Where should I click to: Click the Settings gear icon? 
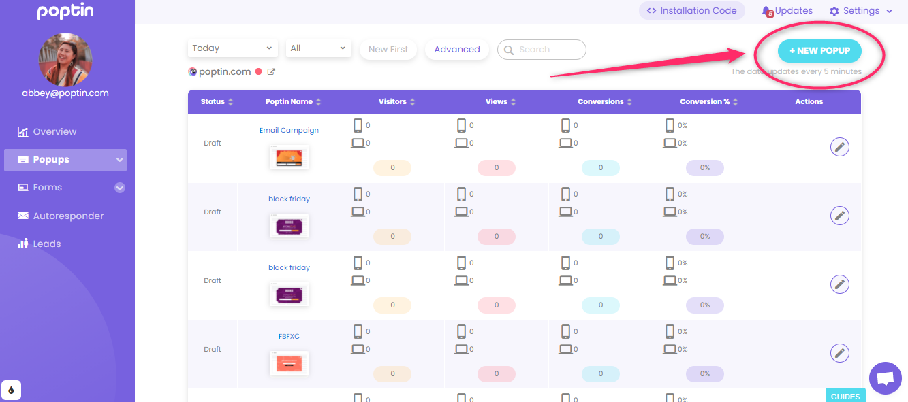(x=834, y=11)
